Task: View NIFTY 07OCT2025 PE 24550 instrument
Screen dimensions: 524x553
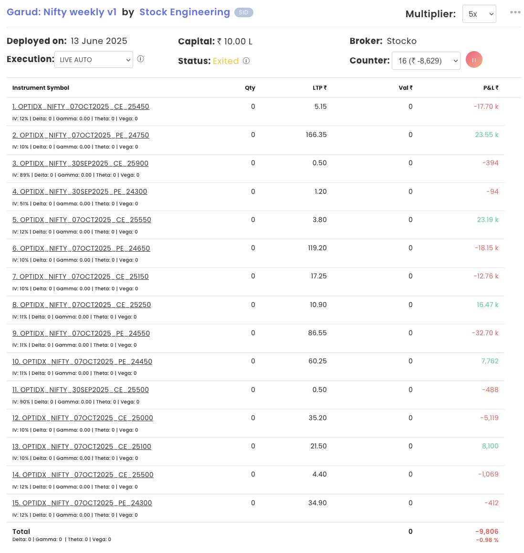Action: click(x=81, y=333)
